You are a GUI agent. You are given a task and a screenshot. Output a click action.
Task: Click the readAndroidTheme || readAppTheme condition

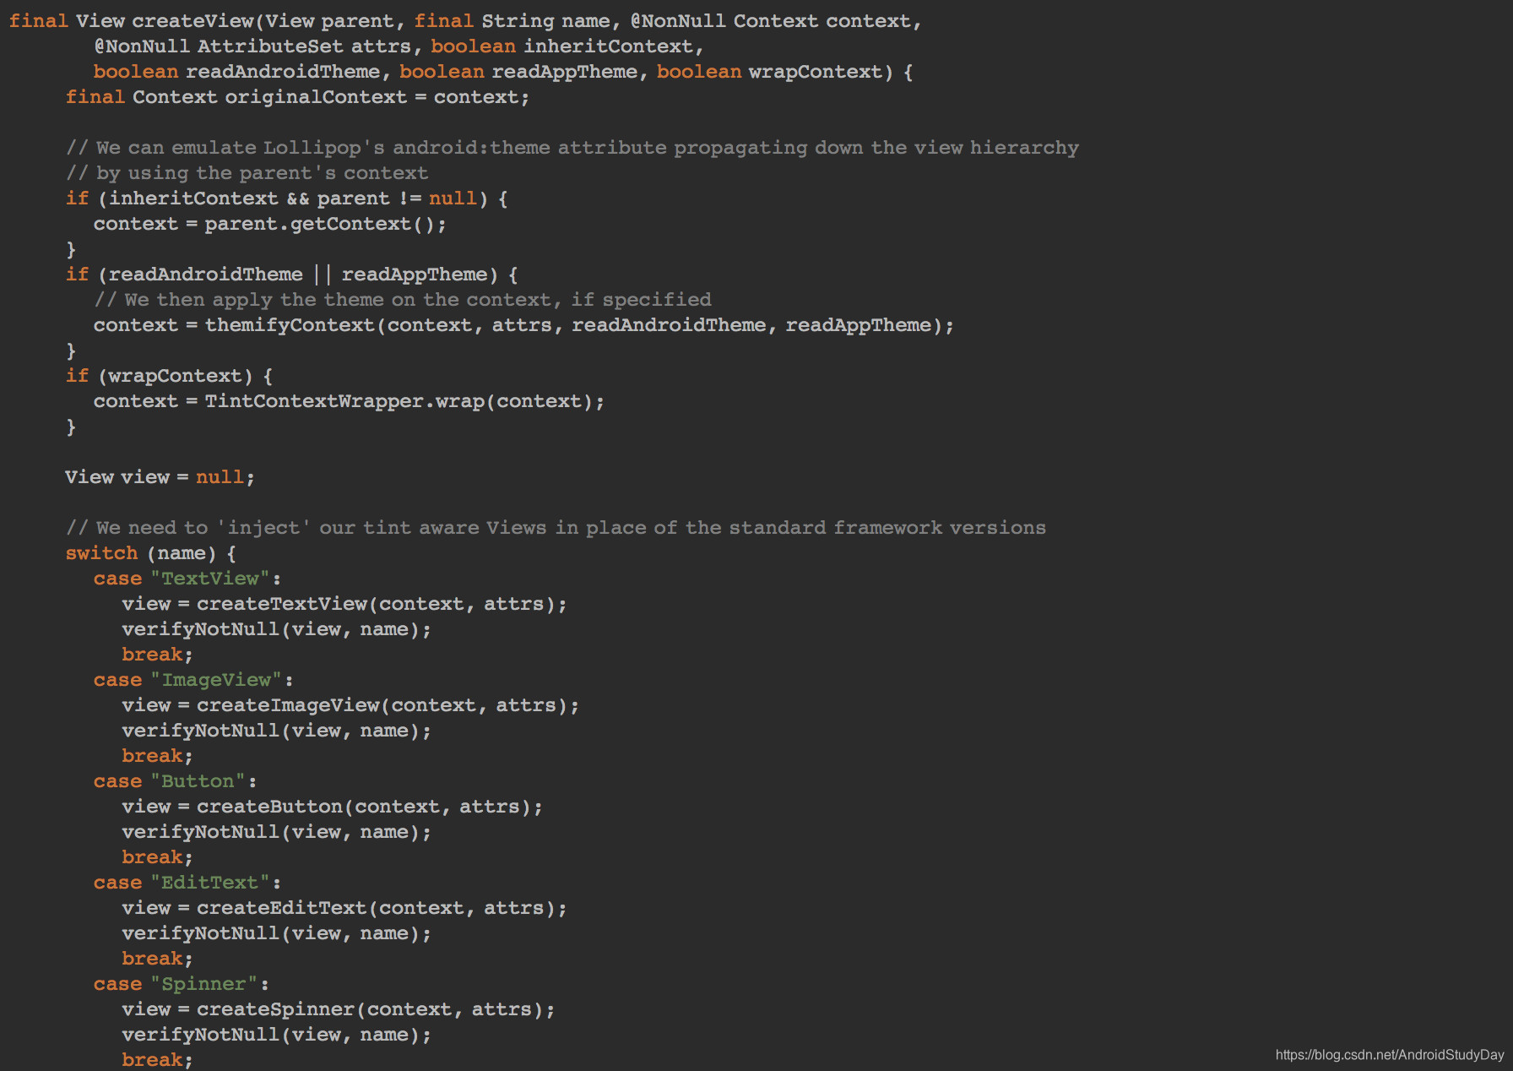(297, 275)
